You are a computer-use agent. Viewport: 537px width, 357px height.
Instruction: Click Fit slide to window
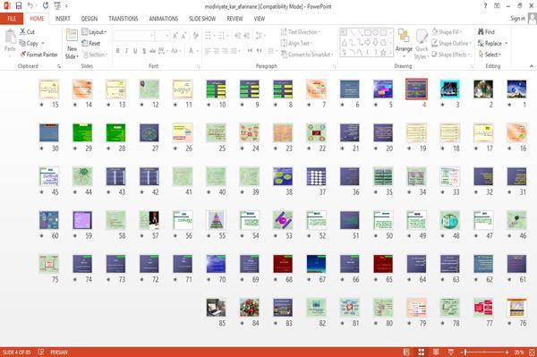coord(533,352)
